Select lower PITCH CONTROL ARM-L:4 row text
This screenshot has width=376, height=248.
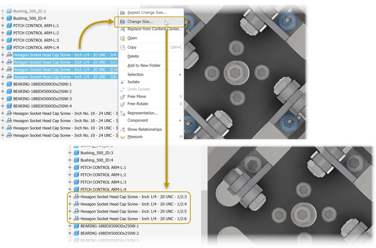point(103,189)
